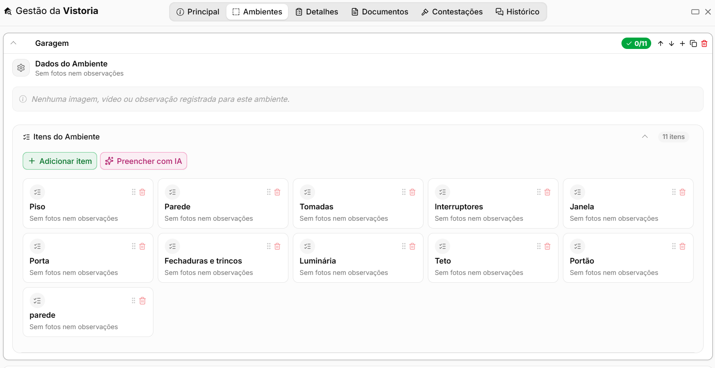
Task: Open the Contestações tab
Action: [x=452, y=12]
